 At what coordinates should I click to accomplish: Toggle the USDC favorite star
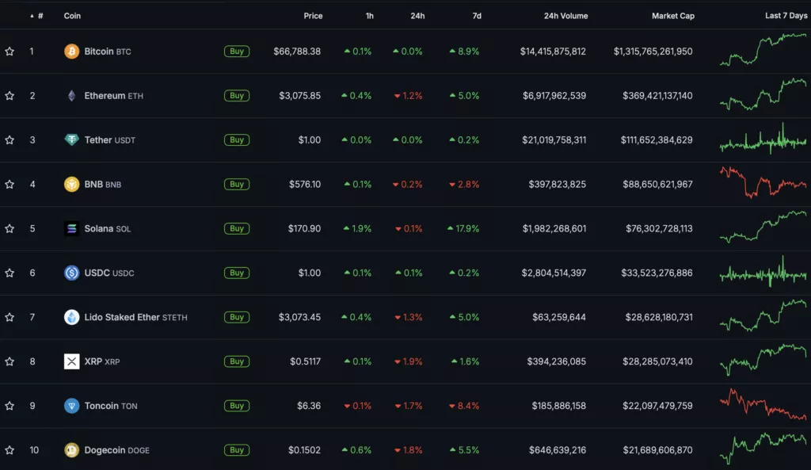pos(10,273)
